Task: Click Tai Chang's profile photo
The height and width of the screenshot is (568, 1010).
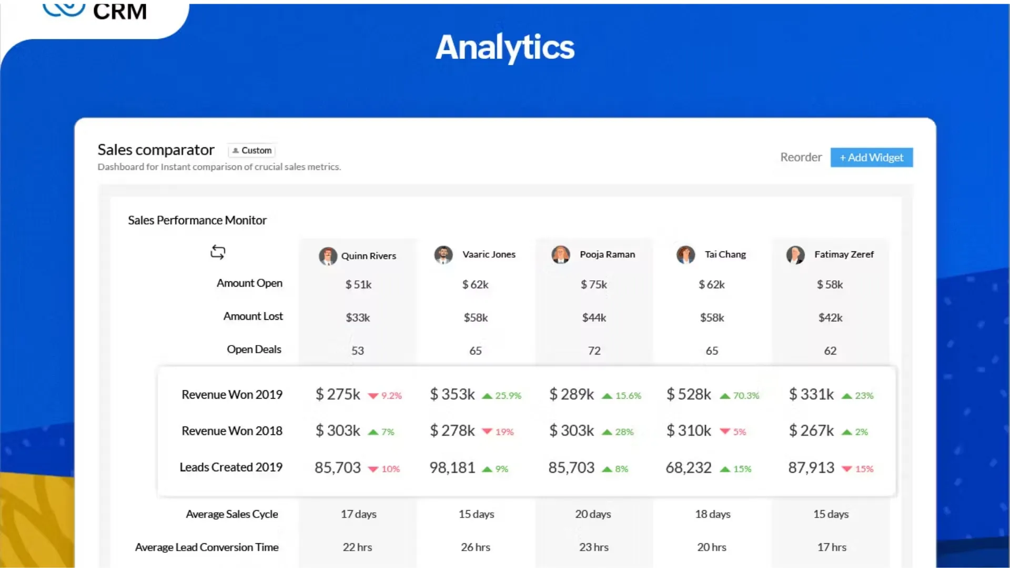Action: (685, 255)
